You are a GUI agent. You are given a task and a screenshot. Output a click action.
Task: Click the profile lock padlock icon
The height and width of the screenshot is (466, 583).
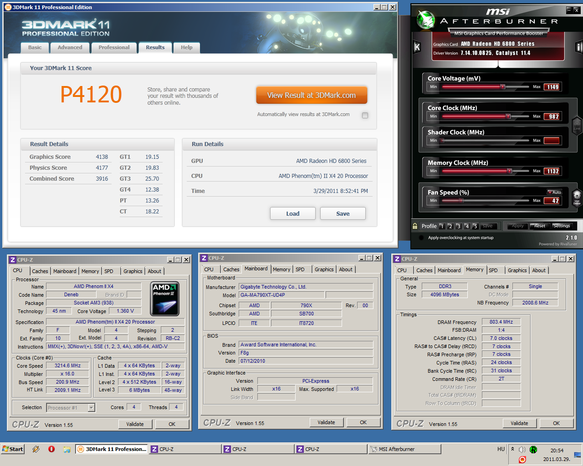(x=415, y=226)
